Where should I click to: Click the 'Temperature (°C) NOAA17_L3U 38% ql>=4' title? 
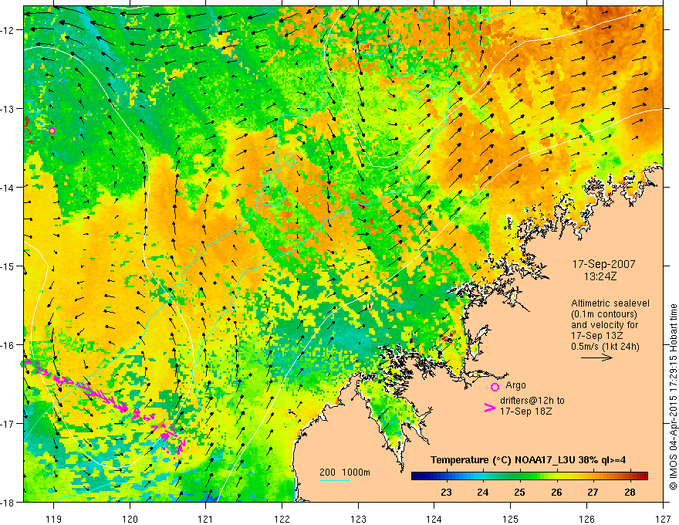528,460
